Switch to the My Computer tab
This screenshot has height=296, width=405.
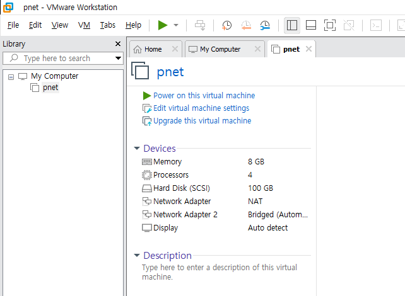[220, 49]
